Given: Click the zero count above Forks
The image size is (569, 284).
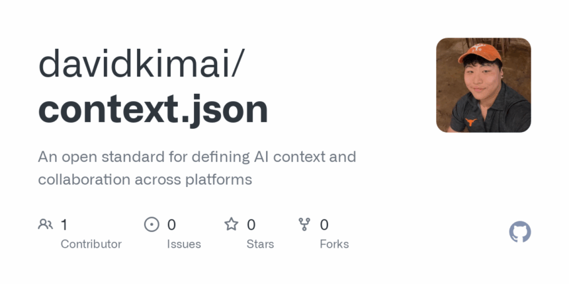Looking at the screenshot, I should click(x=324, y=225).
